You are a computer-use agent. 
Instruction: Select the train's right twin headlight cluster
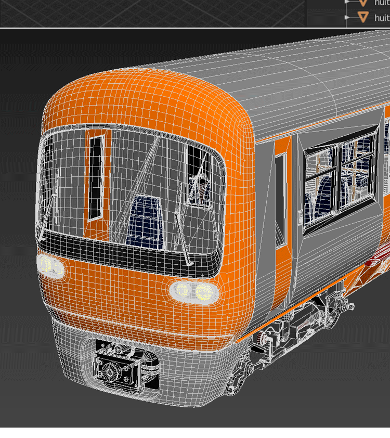pyautogui.click(x=194, y=292)
